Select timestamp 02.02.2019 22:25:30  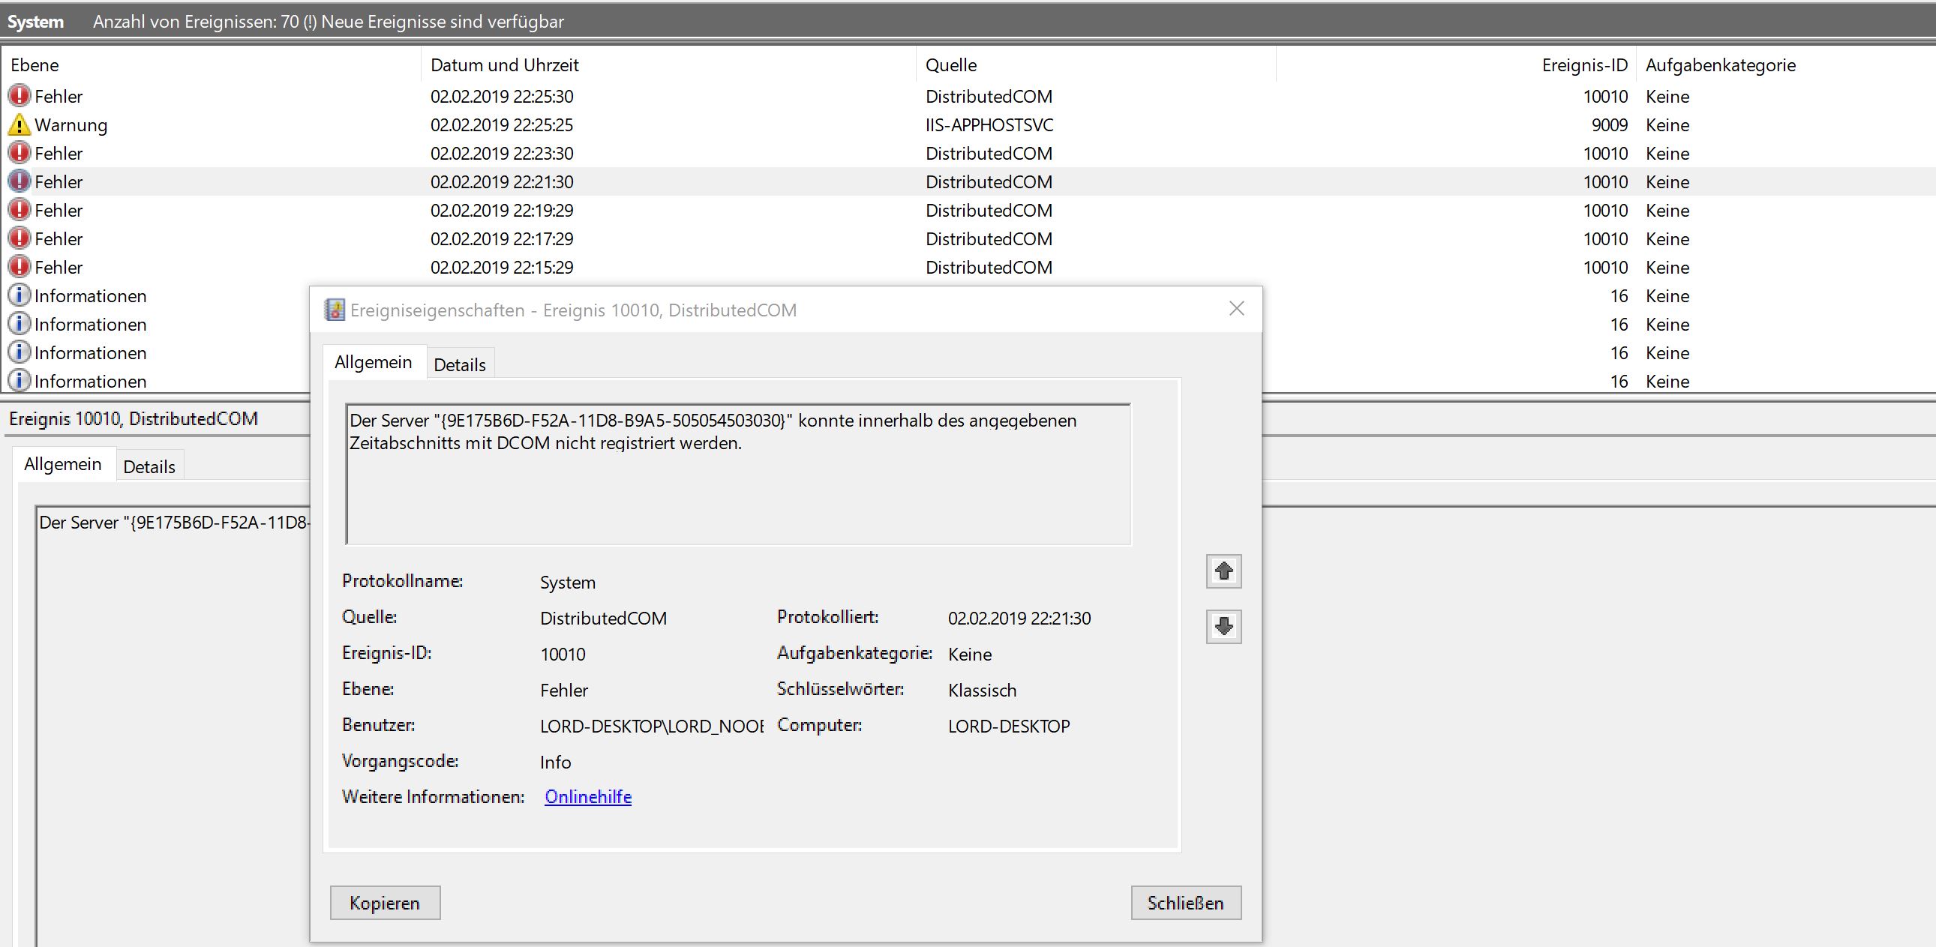[502, 97]
